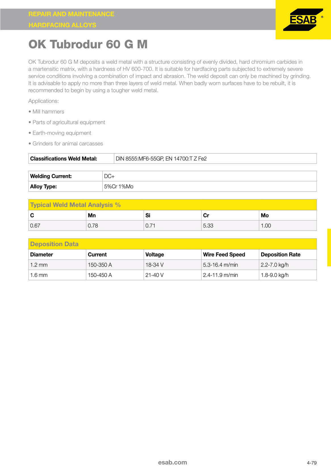The image size is (331, 470).
Task: Click the 'Current' column header
Action: coord(115,255)
